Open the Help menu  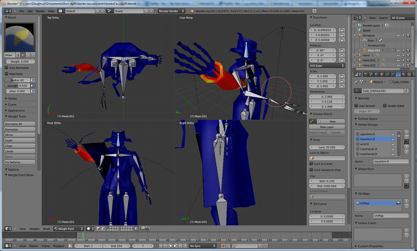click(x=51, y=11)
